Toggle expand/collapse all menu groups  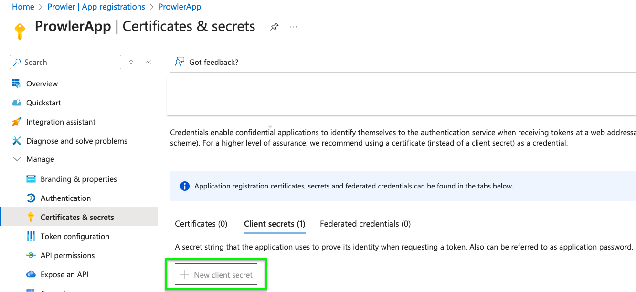tap(131, 62)
